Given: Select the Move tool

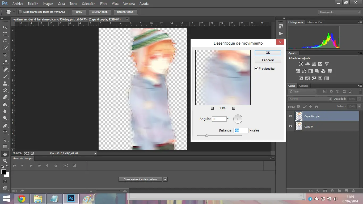Looking at the screenshot, I should pyautogui.click(x=5, y=27).
